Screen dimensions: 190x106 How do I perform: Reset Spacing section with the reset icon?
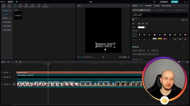click(x=183, y=47)
